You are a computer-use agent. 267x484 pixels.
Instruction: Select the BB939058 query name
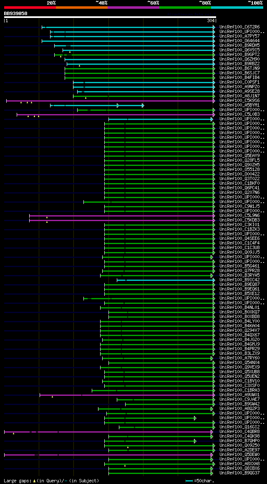point(16,13)
